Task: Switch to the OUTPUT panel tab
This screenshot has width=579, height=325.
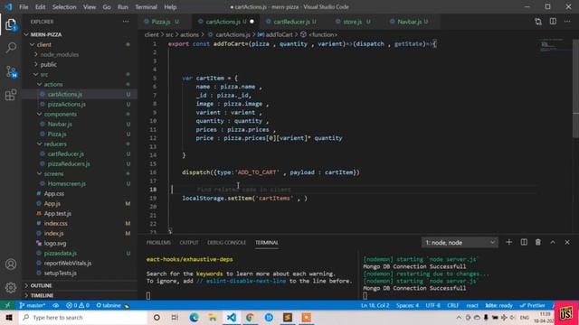Action: (189, 243)
